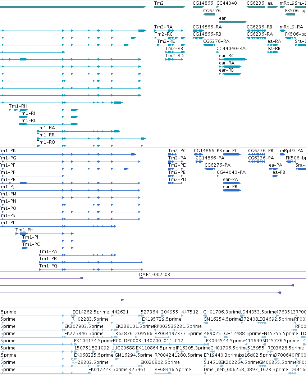Viewport: 306px width, 375px height.
Task: Select the Tm1-PQ protein label
Action: pyautogui.click(x=48, y=266)
